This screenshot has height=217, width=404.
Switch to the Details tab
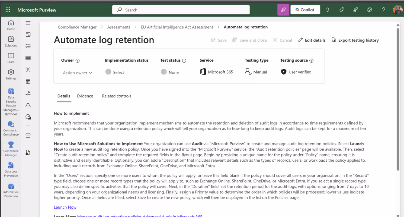[x=64, y=96]
